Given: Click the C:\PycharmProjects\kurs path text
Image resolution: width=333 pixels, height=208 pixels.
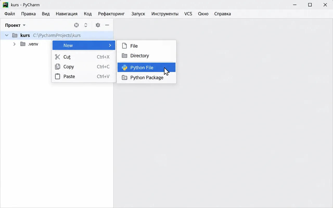Looking at the screenshot, I should pos(57,35).
